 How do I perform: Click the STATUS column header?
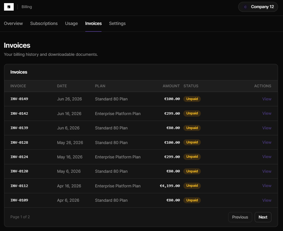191,86
